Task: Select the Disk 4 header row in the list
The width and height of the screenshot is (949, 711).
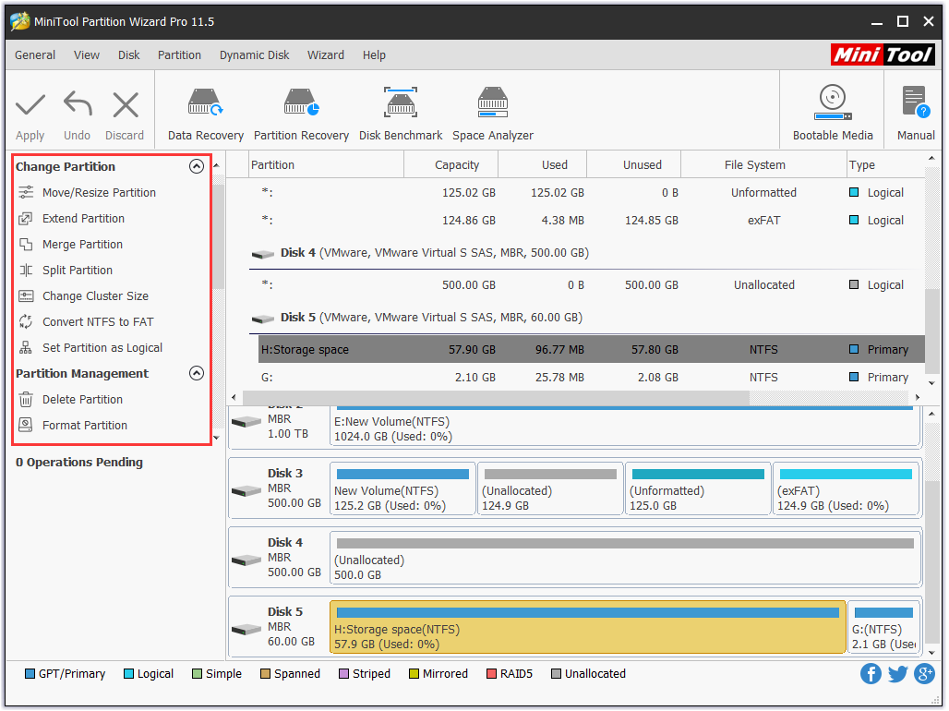Action: click(x=587, y=253)
